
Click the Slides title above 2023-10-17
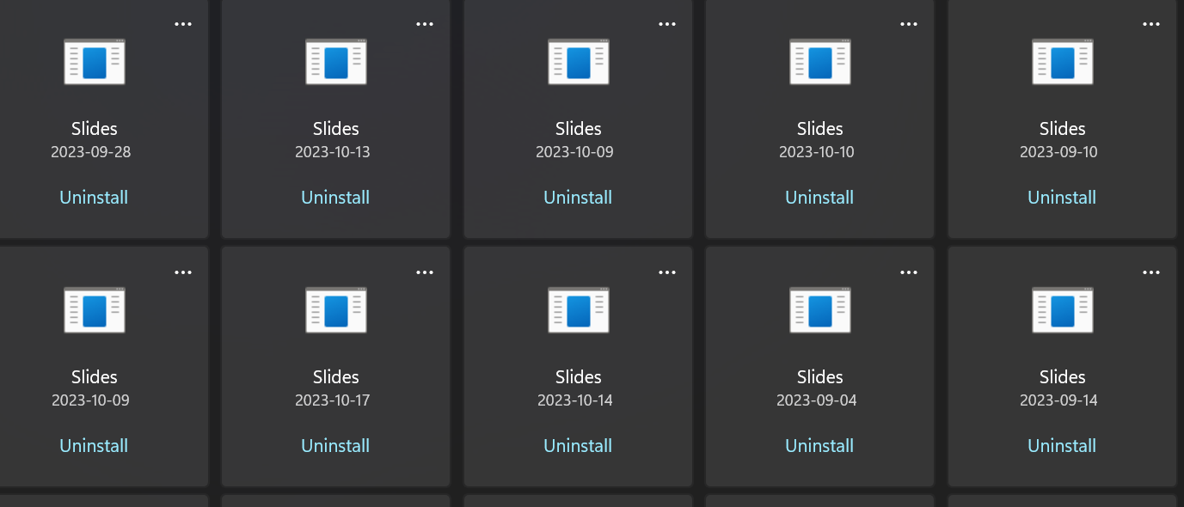pyautogui.click(x=336, y=377)
